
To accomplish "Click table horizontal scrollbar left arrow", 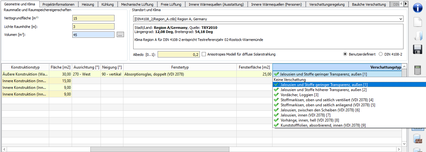I will [4, 149].
